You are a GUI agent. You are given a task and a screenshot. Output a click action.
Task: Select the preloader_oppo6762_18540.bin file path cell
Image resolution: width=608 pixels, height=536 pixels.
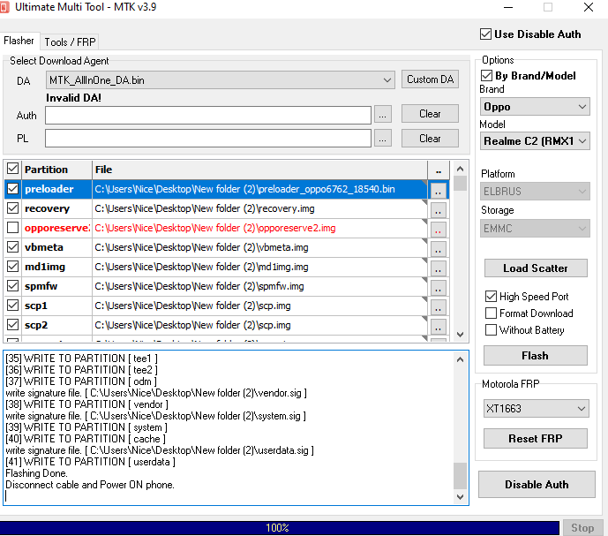[x=259, y=189]
